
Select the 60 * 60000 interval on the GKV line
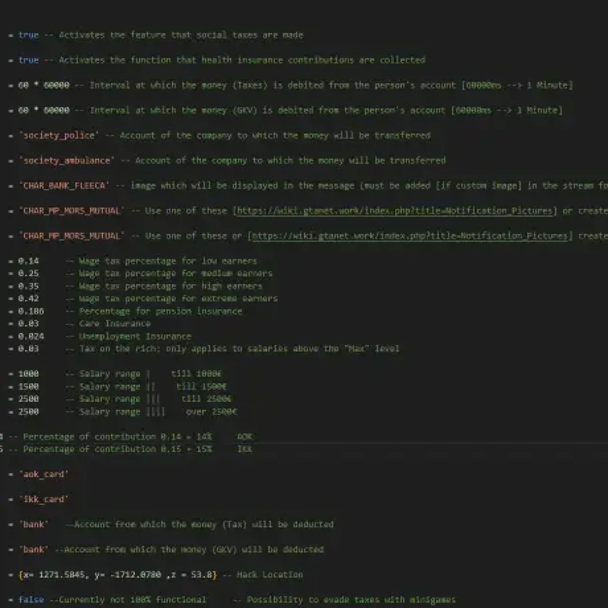[44, 110]
